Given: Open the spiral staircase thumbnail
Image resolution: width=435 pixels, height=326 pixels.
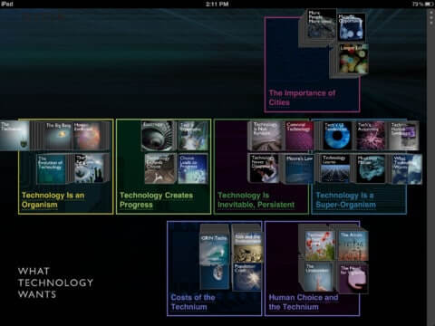Looking at the screenshot, I should coord(158,136).
